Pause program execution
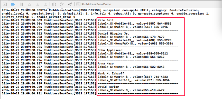 tap(21, 4)
